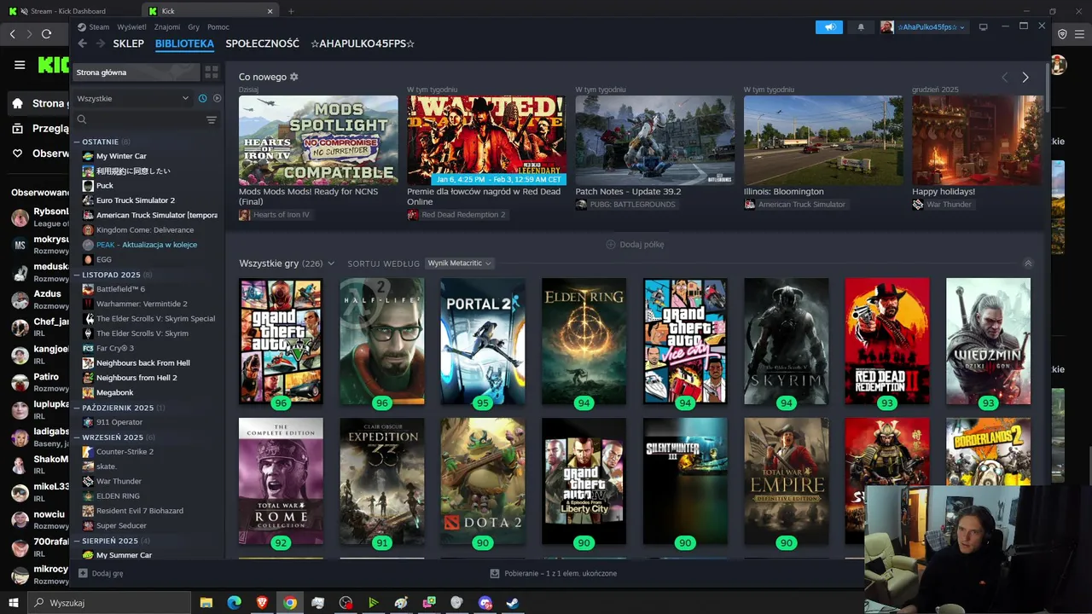Open the Elden Ring game cover
The height and width of the screenshot is (614, 1092).
(584, 341)
